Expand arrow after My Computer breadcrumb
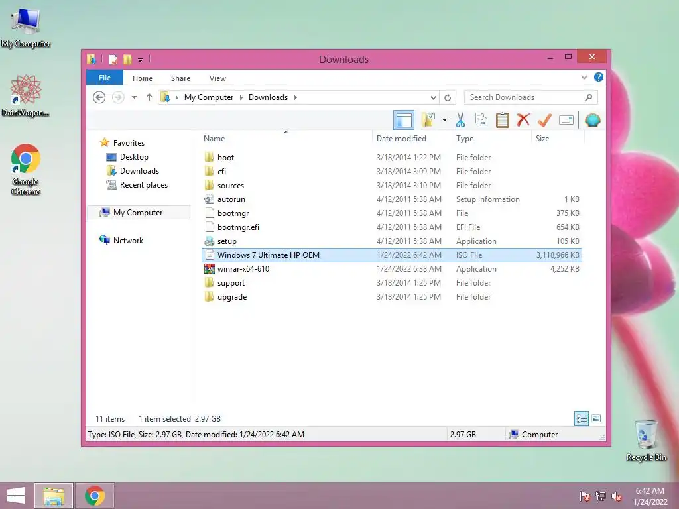The height and width of the screenshot is (509, 679). click(241, 97)
